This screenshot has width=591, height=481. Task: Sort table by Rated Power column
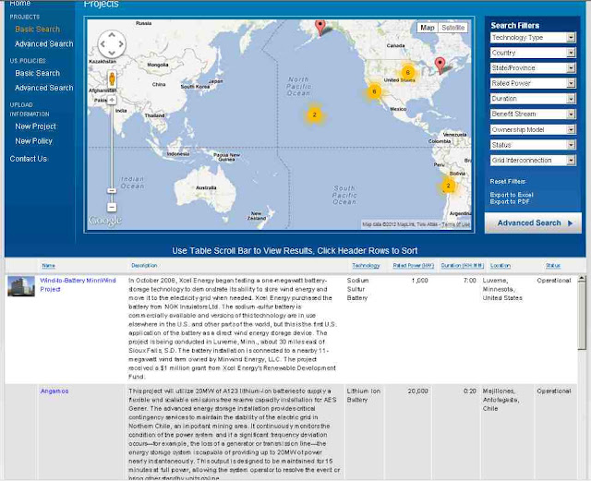click(414, 266)
